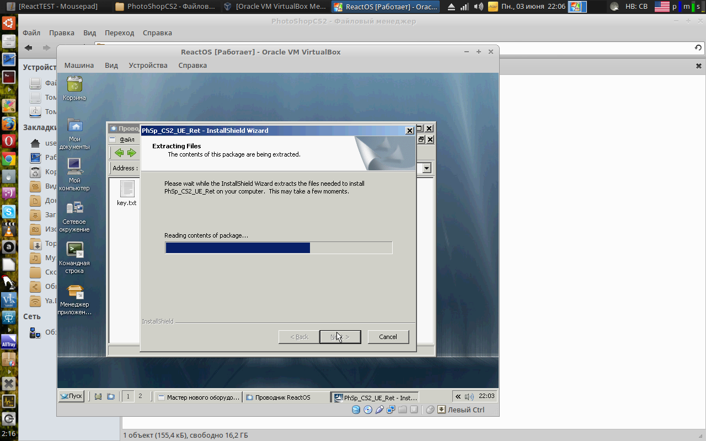706x441 pixels.
Task: Switch to Oracle VM VirtualBox Manager panel window
Action: [275, 7]
